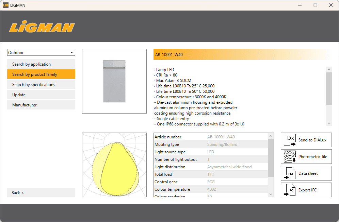
Task: Go Back to previous page
Action: (x=41, y=193)
